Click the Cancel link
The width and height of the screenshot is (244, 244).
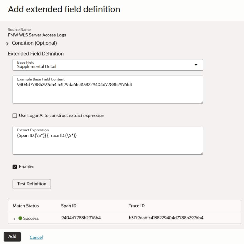pyautogui.click(x=36, y=237)
